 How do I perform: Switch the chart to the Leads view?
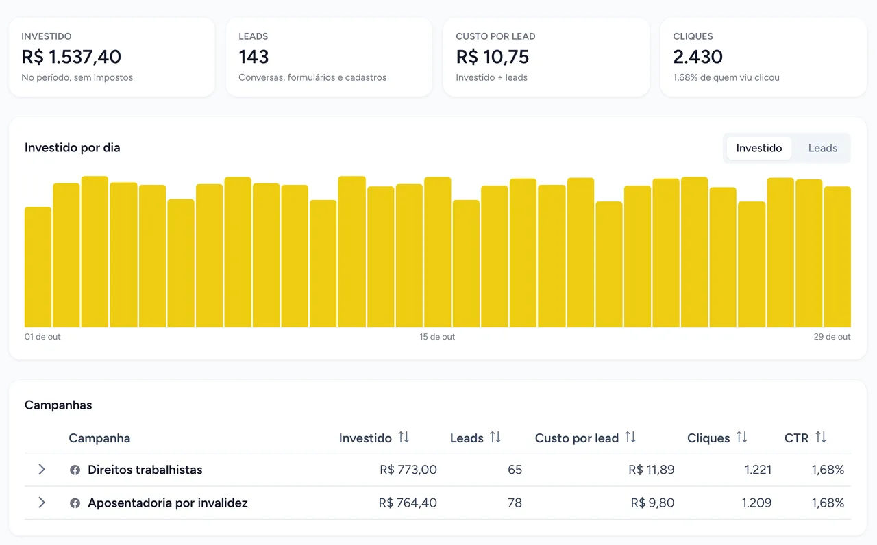click(x=822, y=148)
